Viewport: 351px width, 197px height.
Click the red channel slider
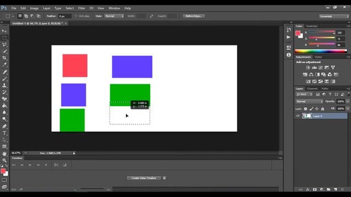coord(322,32)
